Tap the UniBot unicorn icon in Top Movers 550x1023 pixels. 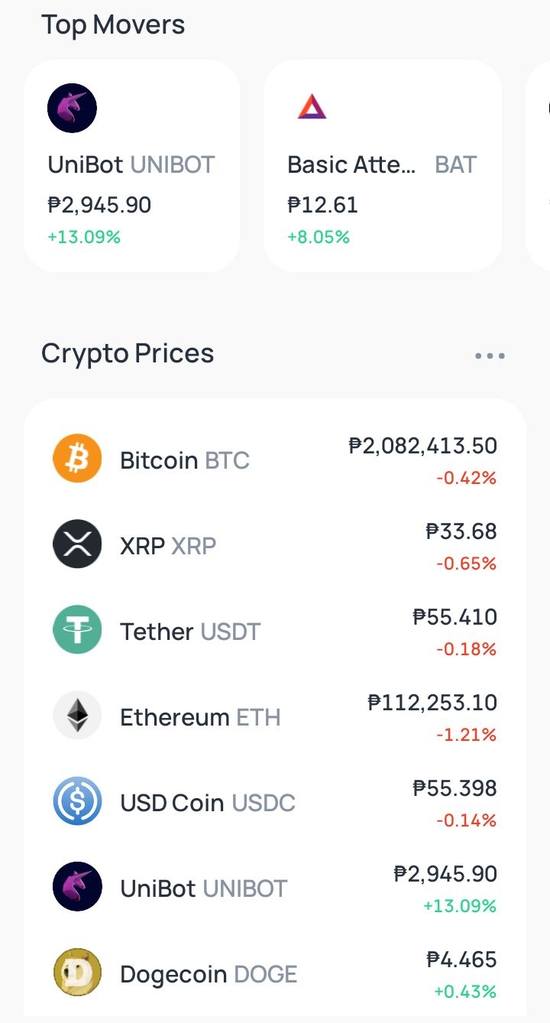72,108
